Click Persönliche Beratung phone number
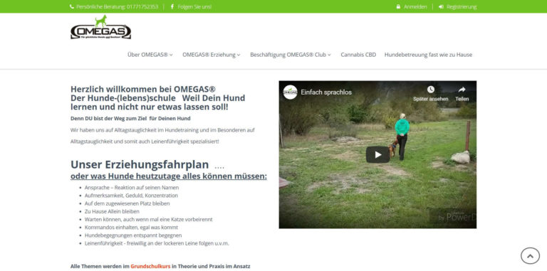 pyautogui.click(x=118, y=6)
